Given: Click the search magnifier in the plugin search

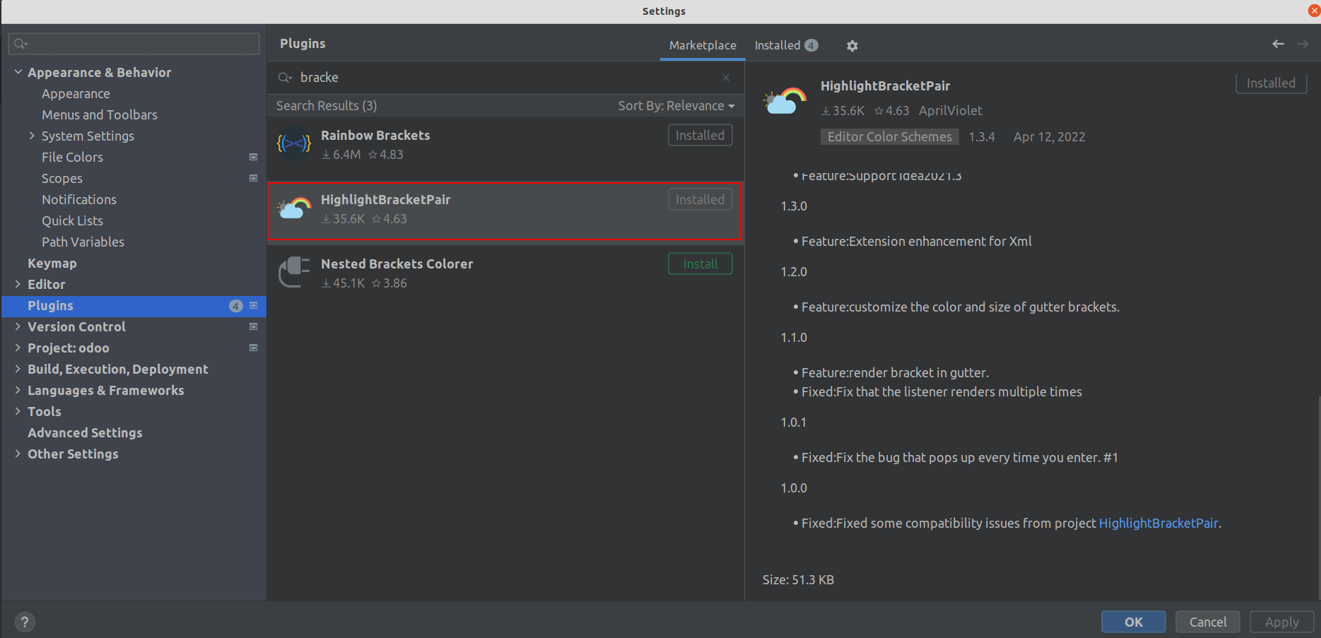Looking at the screenshot, I should coord(285,77).
